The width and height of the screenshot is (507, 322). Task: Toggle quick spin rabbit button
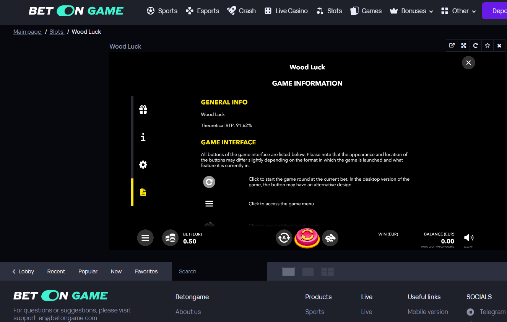[x=330, y=238]
